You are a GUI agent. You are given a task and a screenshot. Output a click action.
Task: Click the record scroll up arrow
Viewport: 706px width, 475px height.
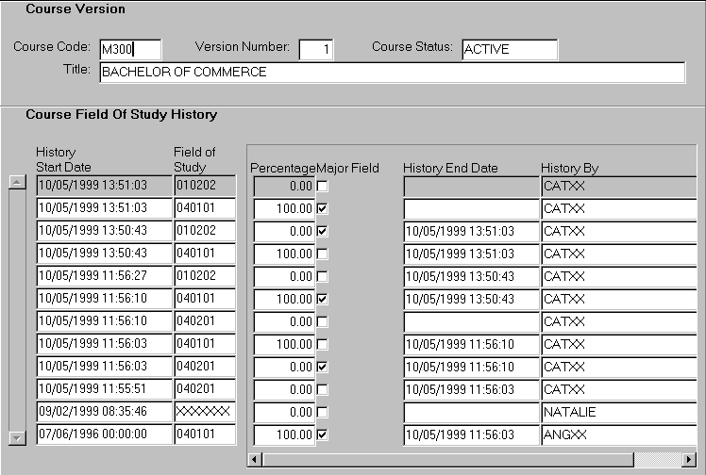point(16,183)
